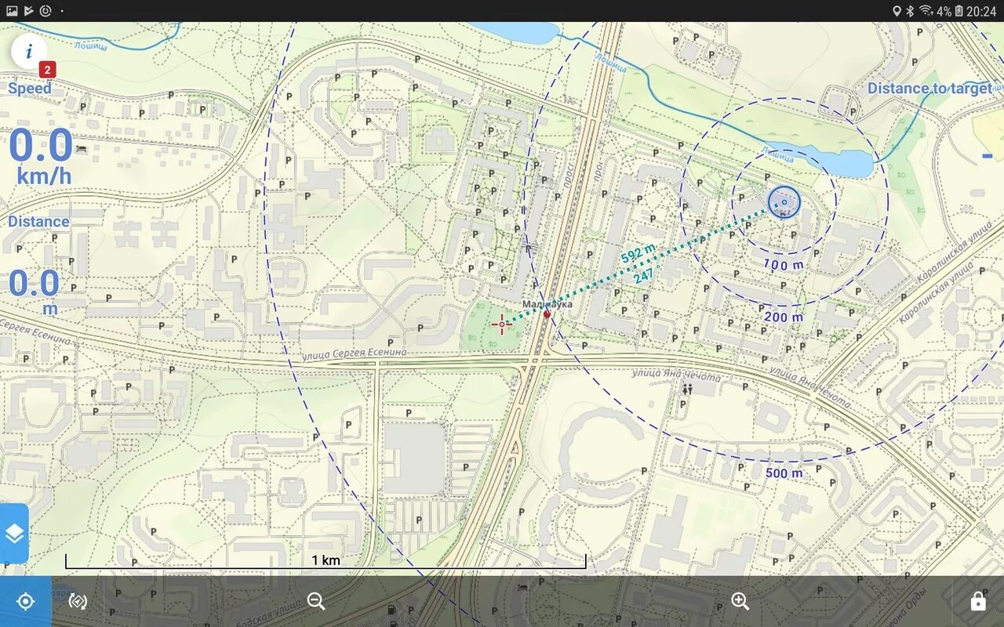Tap the улица Сергея Есенина street label
Viewport: 1004px width, 627px height.
[x=355, y=354]
